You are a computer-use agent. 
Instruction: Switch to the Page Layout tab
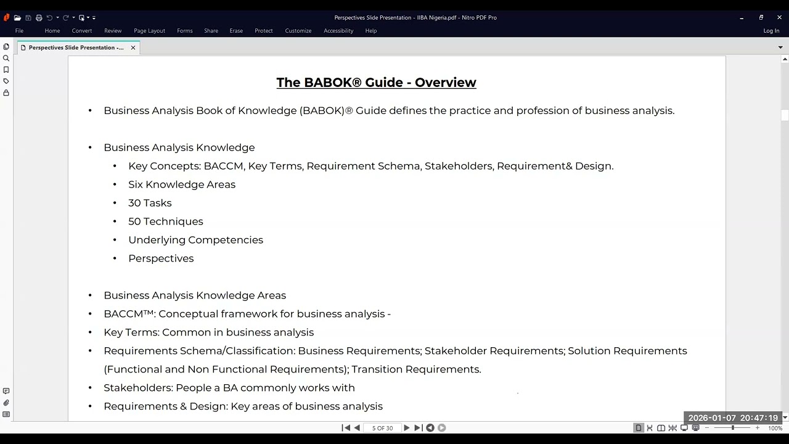point(149,31)
